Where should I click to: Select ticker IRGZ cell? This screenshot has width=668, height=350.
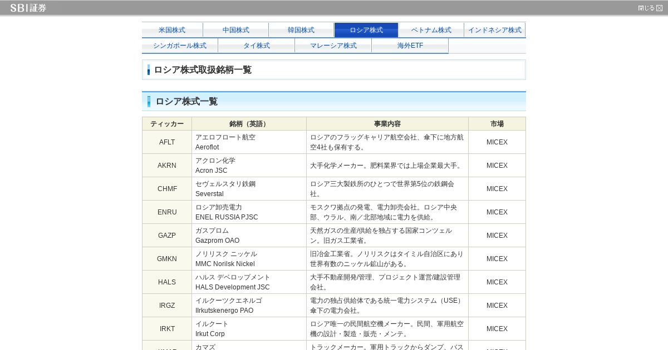pyautogui.click(x=167, y=306)
